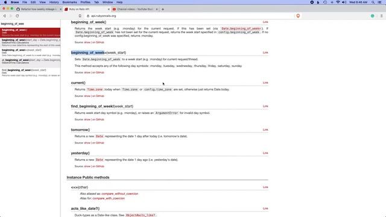The height and width of the screenshot is (217, 386).
Task: Open 'on GitHub' link for current()
Action: click(98, 96)
